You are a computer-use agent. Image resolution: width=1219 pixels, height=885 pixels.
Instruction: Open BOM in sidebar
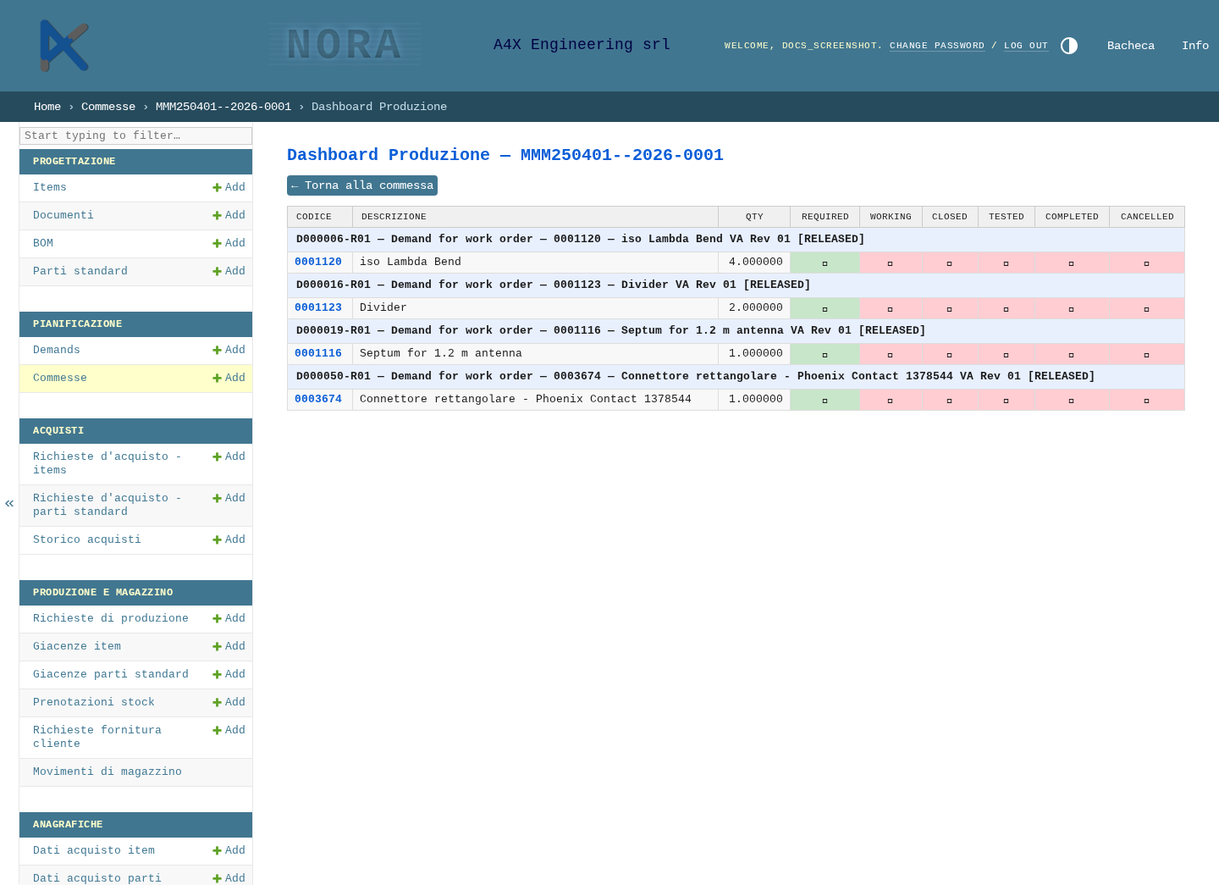(x=43, y=243)
